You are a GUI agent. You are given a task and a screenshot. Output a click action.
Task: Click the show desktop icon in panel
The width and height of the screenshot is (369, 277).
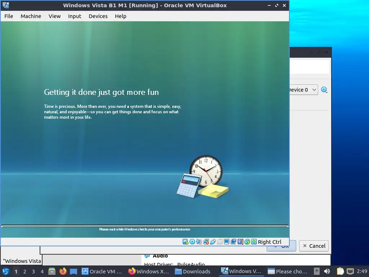pyautogui.click(x=74, y=271)
